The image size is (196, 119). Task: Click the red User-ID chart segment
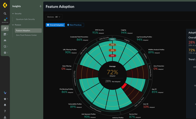(124, 86)
